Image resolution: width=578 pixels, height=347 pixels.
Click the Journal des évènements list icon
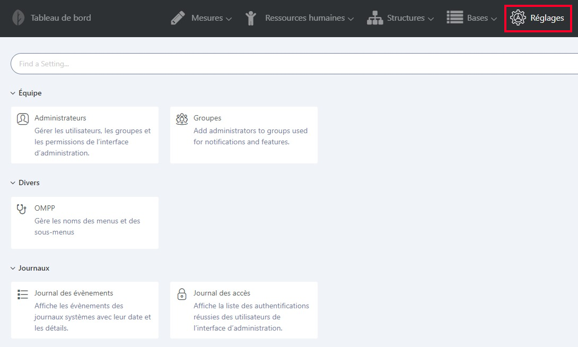point(23,294)
